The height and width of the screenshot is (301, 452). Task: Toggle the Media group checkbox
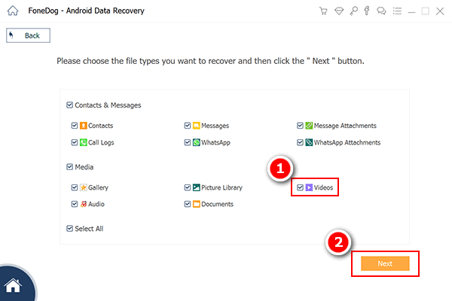pos(69,167)
